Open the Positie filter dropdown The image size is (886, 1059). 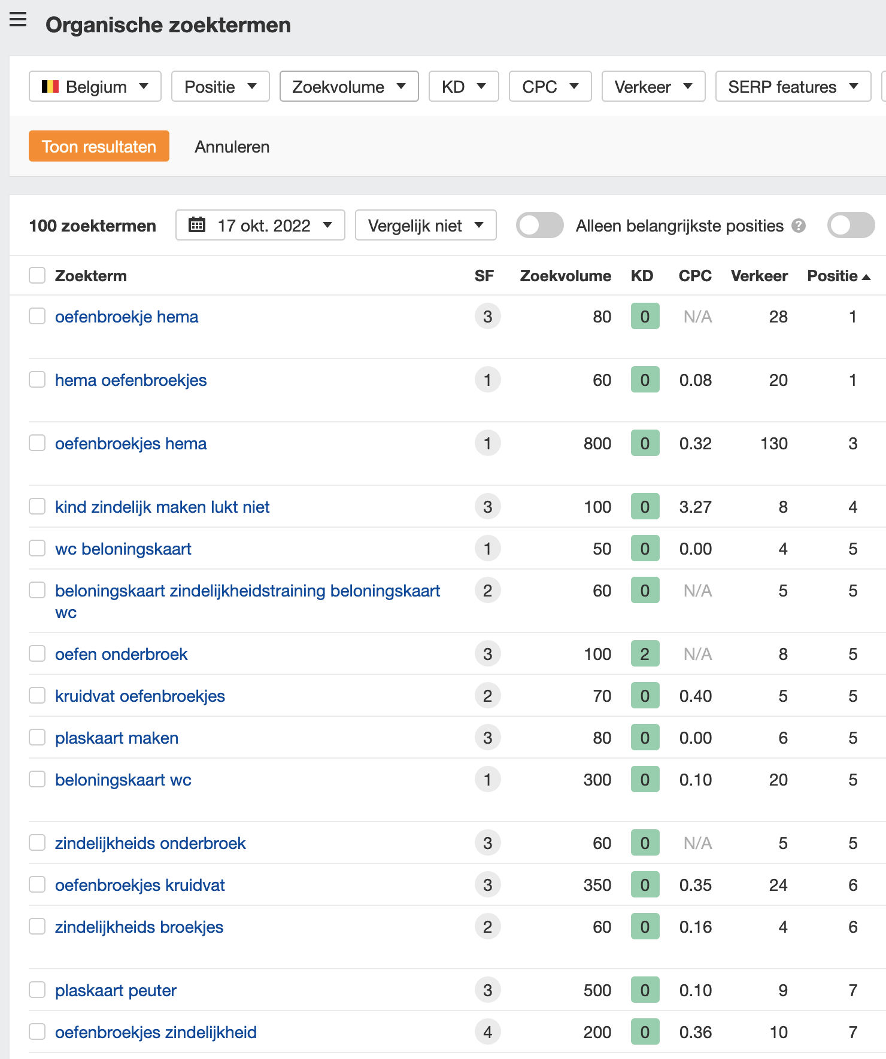click(220, 87)
